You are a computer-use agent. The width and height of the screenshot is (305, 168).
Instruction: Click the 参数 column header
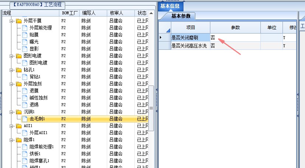[235, 27]
